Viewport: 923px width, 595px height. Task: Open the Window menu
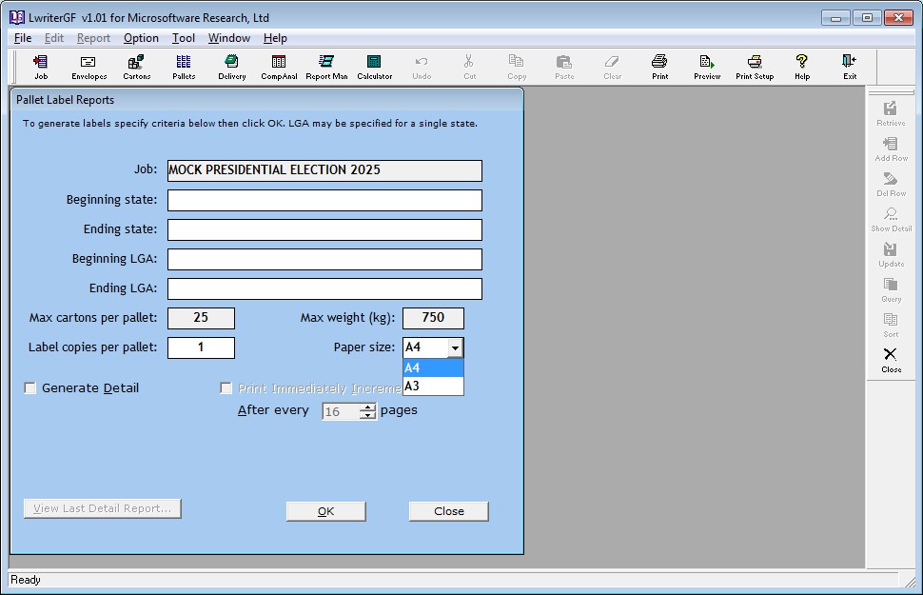229,38
